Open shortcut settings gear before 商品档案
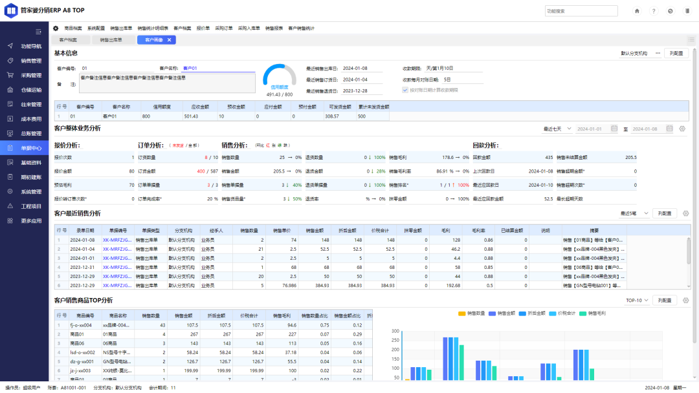Viewport: 699px width, 393px height. click(x=56, y=28)
